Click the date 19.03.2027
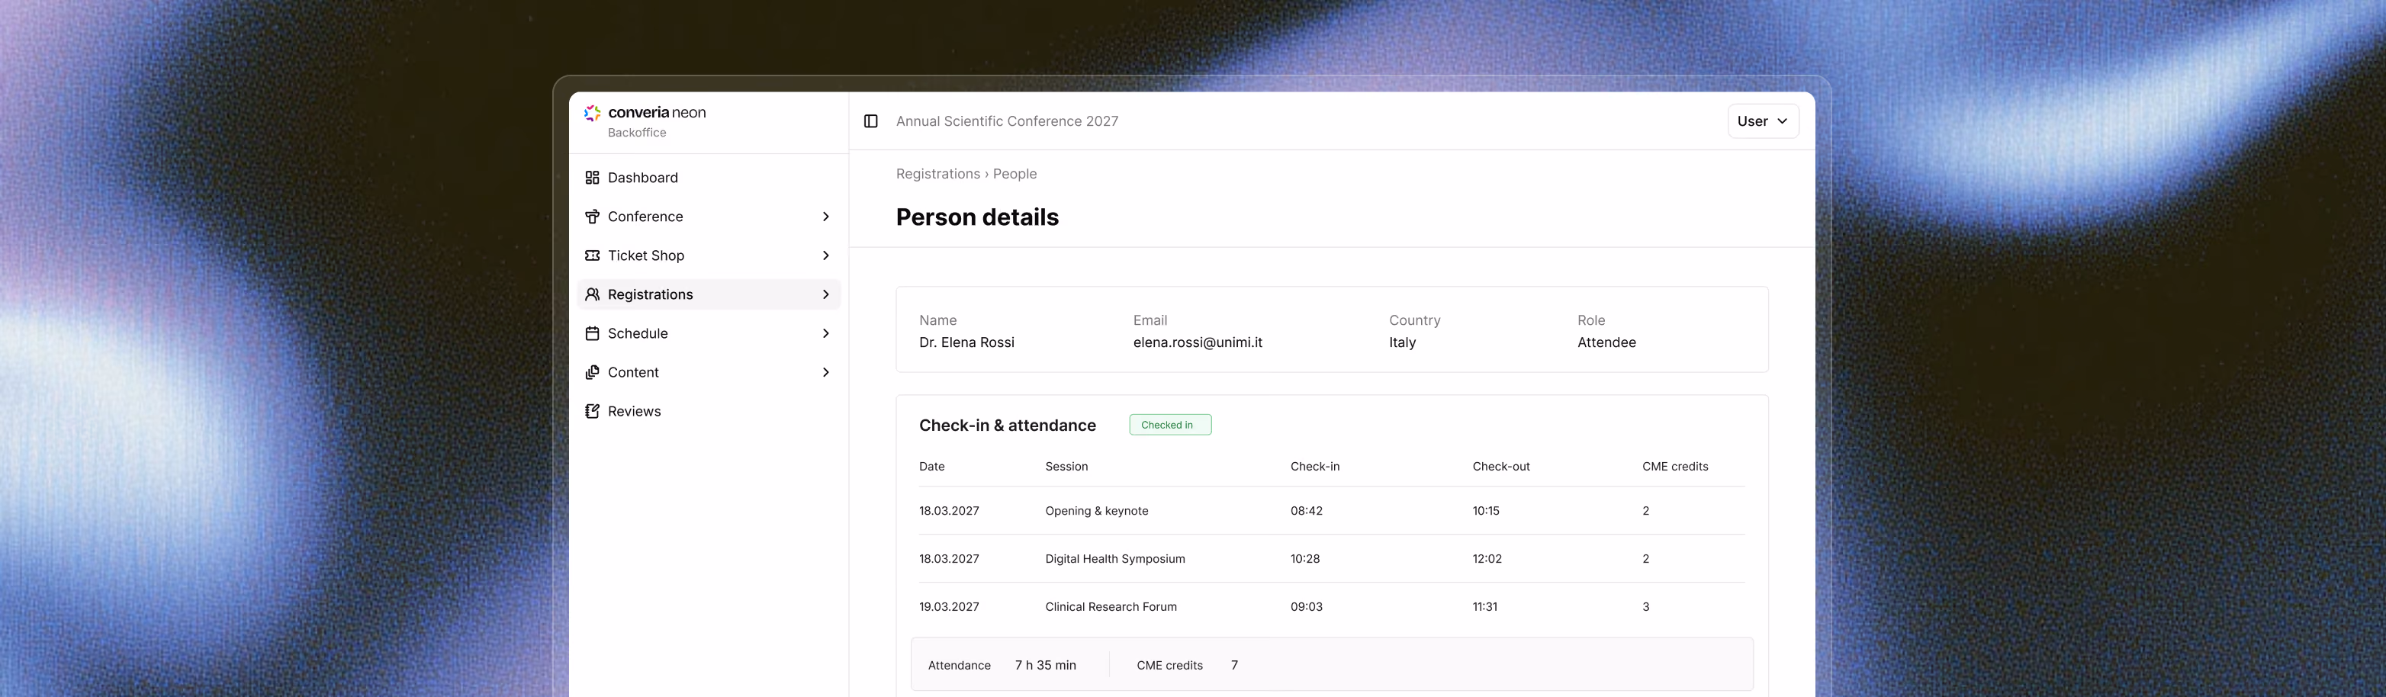The height and width of the screenshot is (697, 2386). point(948,607)
